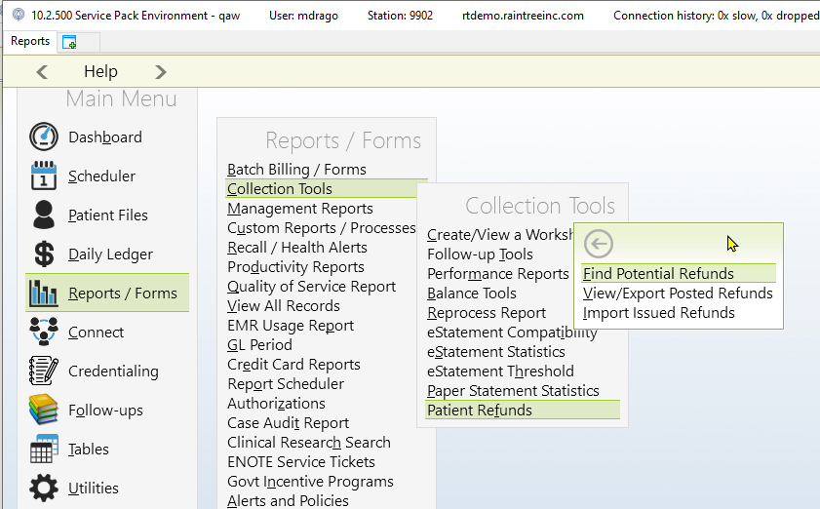Open GL Period
820x509 pixels.
[259, 345]
